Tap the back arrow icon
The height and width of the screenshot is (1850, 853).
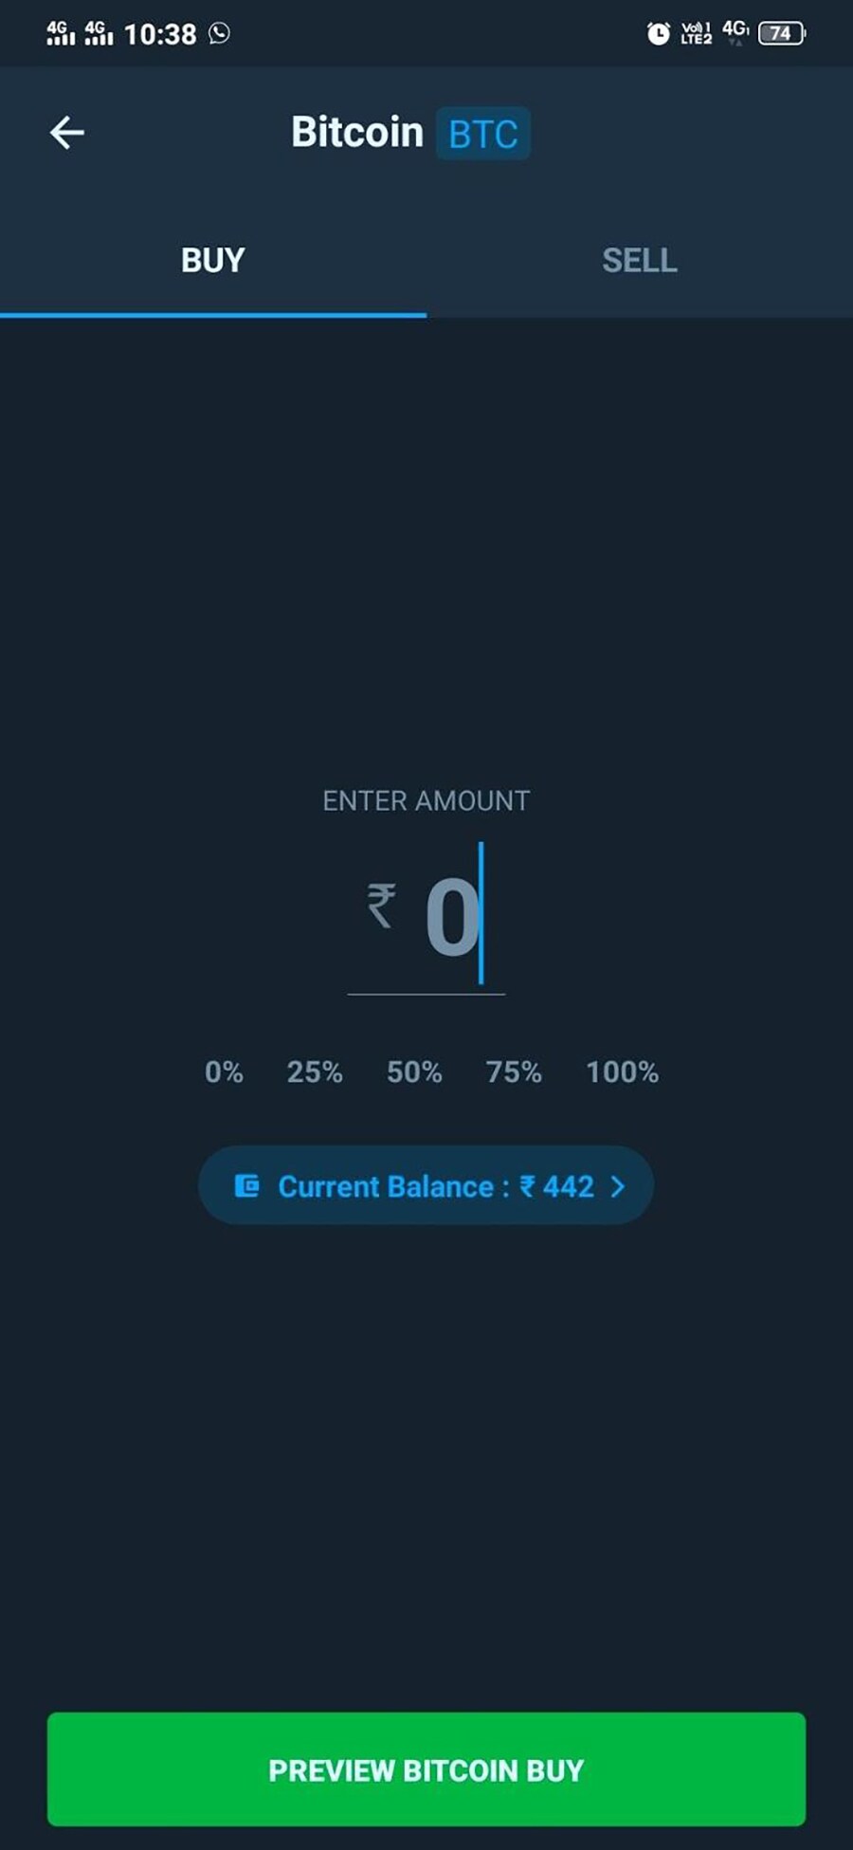[67, 133]
